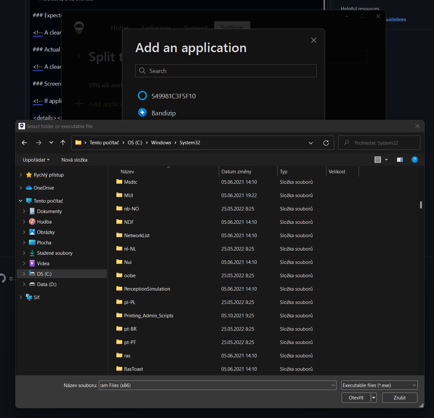Select the nl-NL folder

click(x=130, y=249)
